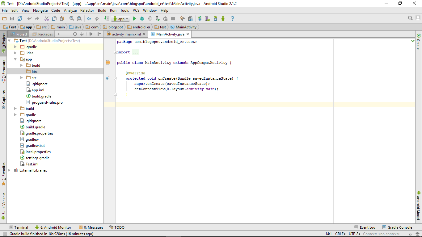
Task: Click Scroll from Source target icon
Action: click(x=75, y=34)
